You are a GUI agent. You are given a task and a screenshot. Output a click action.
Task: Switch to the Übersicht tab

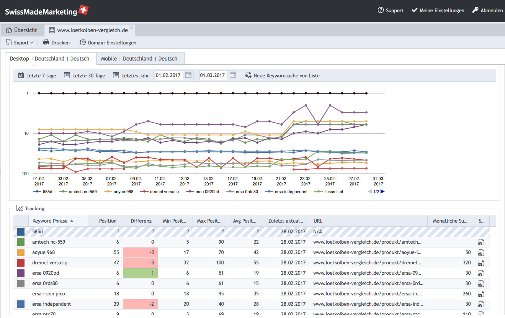[21, 30]
